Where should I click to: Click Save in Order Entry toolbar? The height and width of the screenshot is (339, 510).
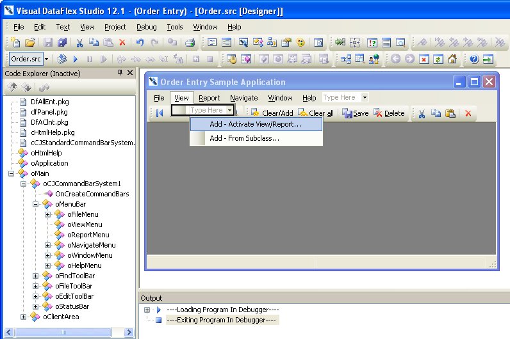pos(356,113)
